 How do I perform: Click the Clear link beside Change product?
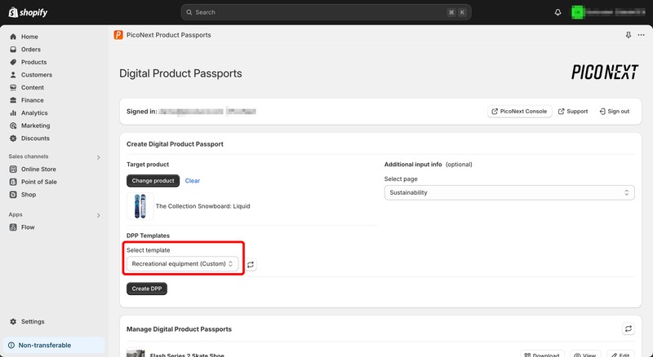coord(192,180)
